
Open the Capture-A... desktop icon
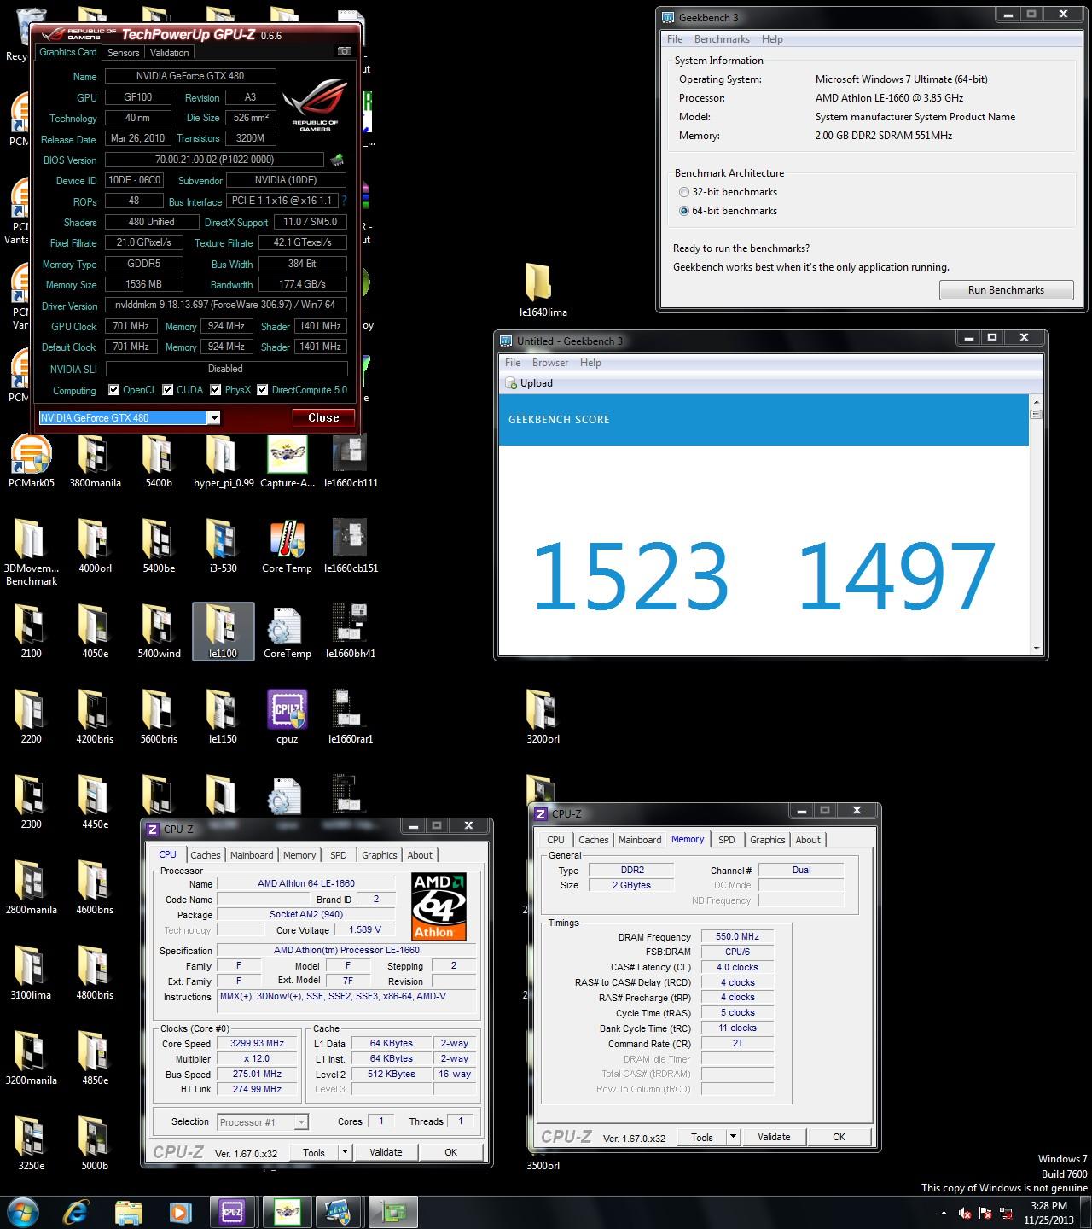pos(287,462)
